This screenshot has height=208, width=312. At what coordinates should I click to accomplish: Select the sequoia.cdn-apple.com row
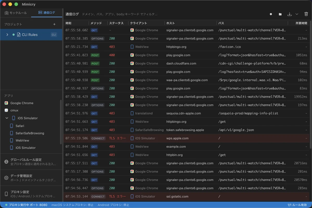187,113
